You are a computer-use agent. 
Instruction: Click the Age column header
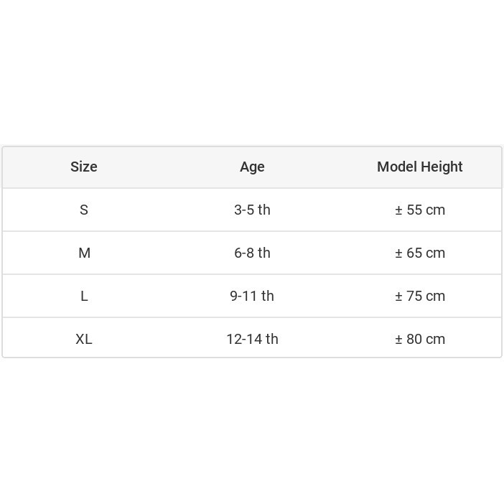point(252,167)
